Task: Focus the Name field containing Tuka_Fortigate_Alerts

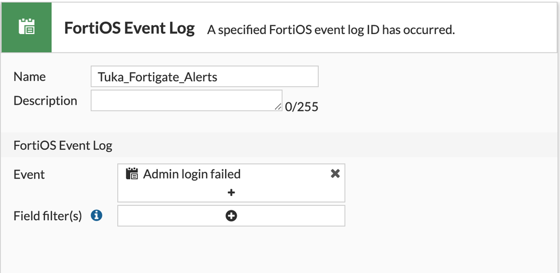Action: point(204,77)
